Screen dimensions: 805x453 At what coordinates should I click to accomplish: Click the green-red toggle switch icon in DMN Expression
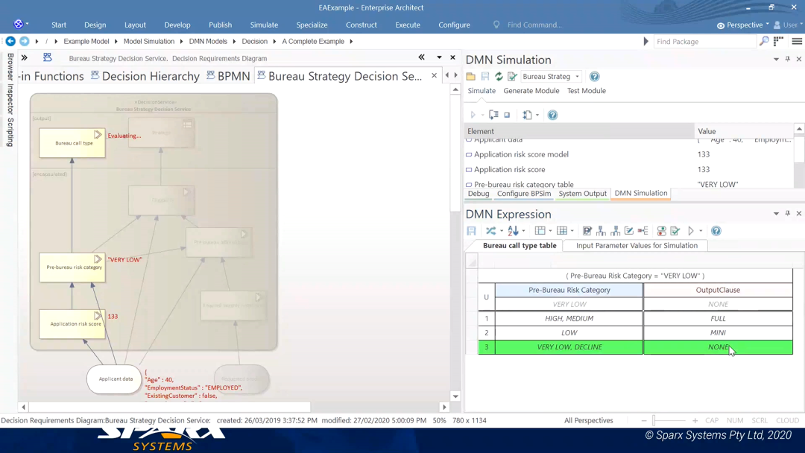coord(661,231)
